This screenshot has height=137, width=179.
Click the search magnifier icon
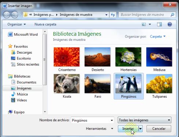172,15
